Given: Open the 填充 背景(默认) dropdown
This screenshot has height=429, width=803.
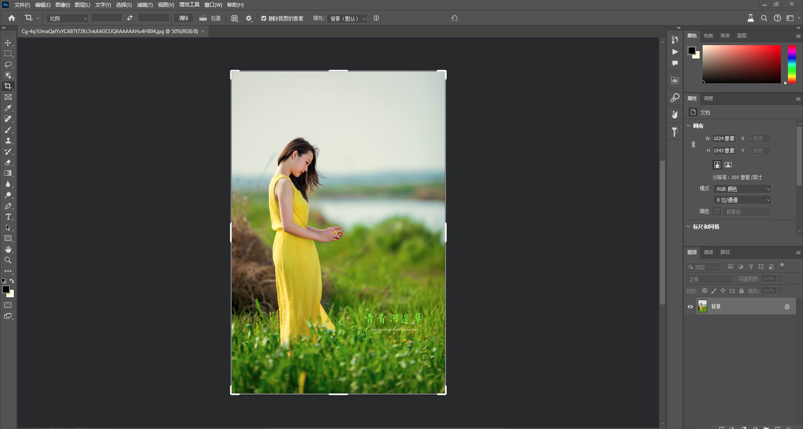Looking at the screenshot, I should click(347, 18).
